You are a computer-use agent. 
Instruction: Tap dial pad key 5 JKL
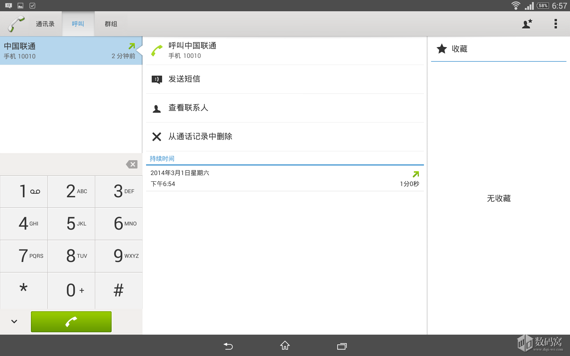click(x=71, y=224)
